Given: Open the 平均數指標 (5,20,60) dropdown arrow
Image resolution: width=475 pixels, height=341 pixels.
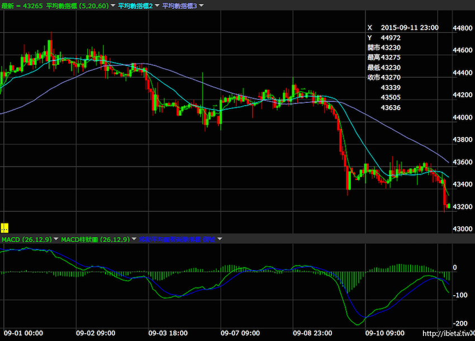Looking at the screenshot, I should (113, 6).
